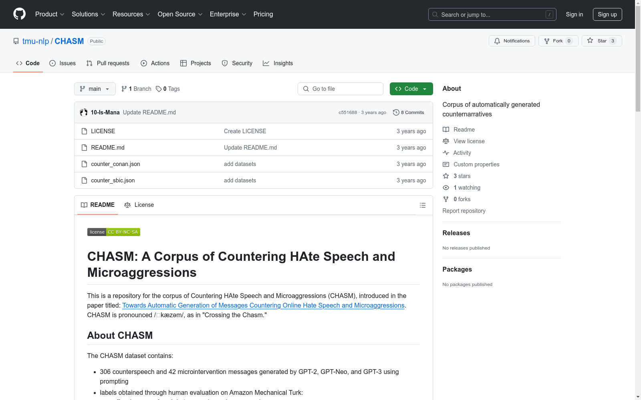This screenshot has height=400, width=641.
Task: Click the branch icon beside 1 Branch
Action: 124,89
